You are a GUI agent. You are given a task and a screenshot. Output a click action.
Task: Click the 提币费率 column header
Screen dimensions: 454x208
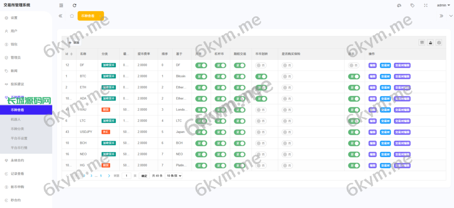coord(143,54)
